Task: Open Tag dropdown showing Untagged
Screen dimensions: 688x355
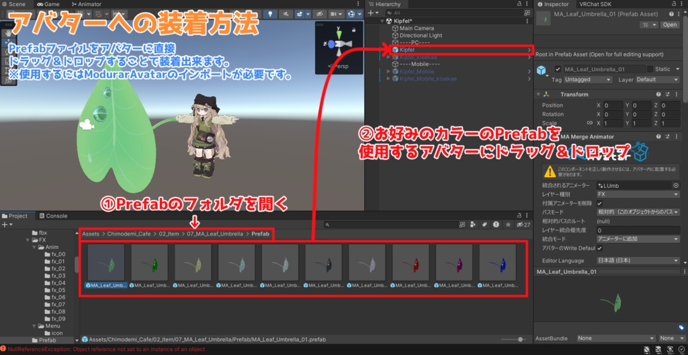Action: (x=587, y=80)
